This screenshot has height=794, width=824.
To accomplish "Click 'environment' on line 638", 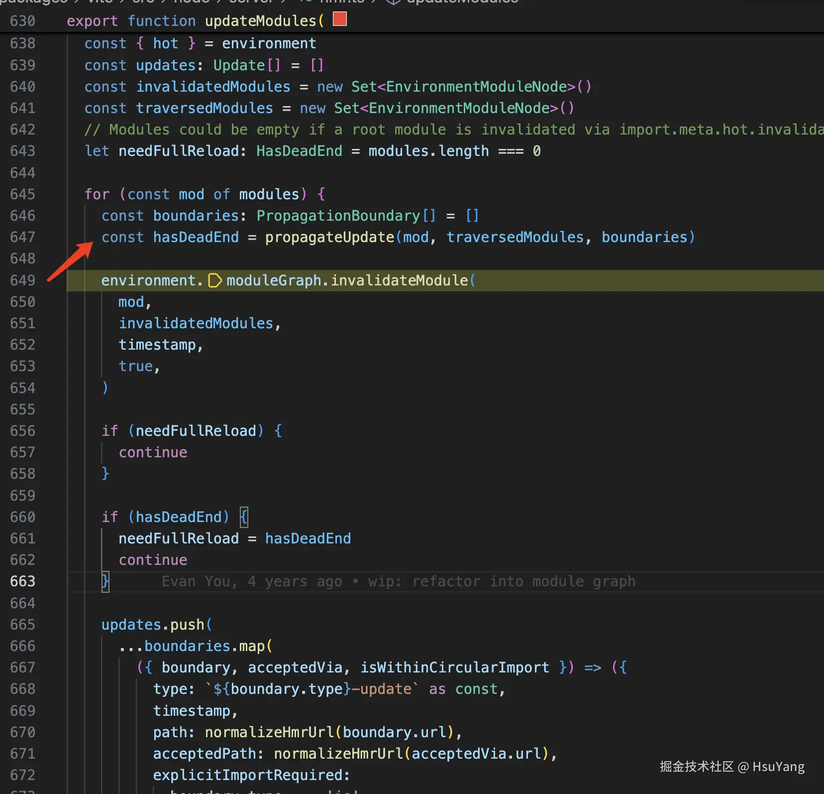I will 269,43.
